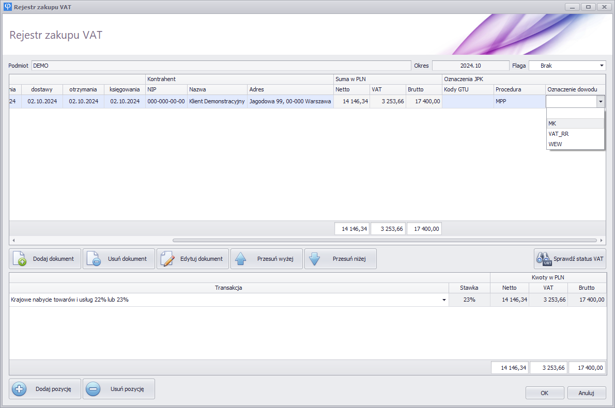Image resolution: width=615 pixels, height=408 pixels.
Task: Click the Okres field showing 2024.10
Action: coord(470,66)
